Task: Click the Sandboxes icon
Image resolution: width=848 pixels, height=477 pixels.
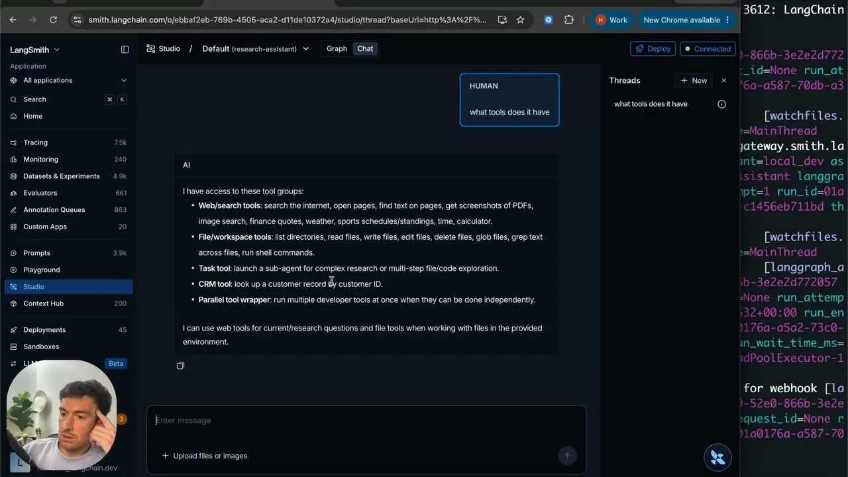Action: [14, 346]
